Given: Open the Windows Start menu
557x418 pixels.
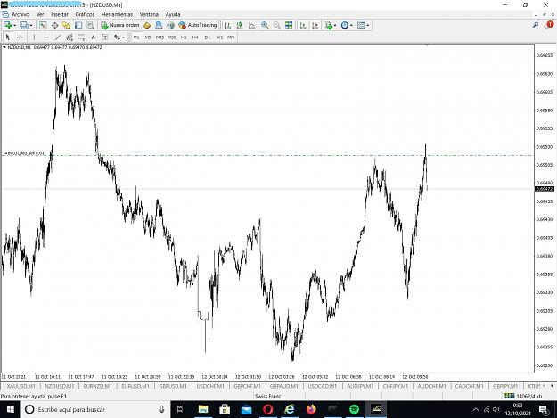Looking at the screenshot, I should [10, 409].
